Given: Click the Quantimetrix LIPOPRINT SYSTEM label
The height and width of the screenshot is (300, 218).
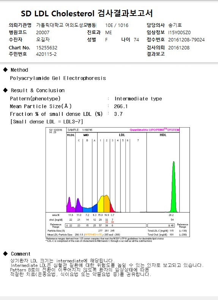Looking at the screenshot, I should coord(155,130).
